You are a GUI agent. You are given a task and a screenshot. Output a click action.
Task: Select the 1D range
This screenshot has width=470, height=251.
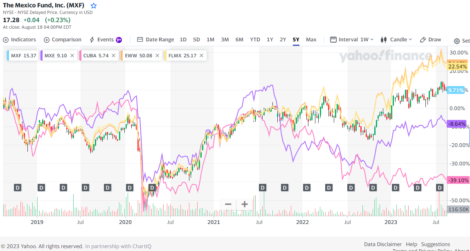[183, 40]
